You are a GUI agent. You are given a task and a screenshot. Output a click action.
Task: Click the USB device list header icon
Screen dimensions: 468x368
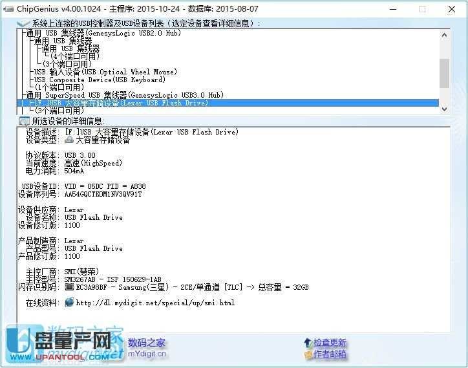click(x=24, y=23)
